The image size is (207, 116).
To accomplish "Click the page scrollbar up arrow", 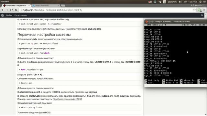I will (x=206, y=14).
